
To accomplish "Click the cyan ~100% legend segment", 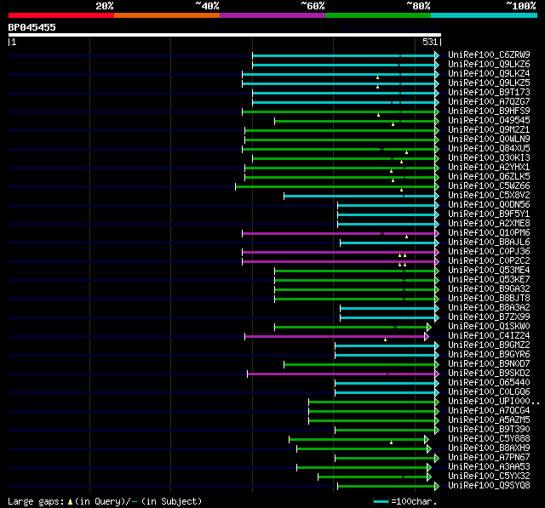I will (x=485, y=15).
